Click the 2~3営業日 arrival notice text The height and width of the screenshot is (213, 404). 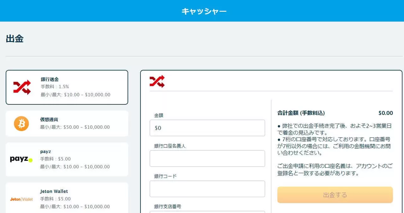pyautogui.click(x=335, y=129)
